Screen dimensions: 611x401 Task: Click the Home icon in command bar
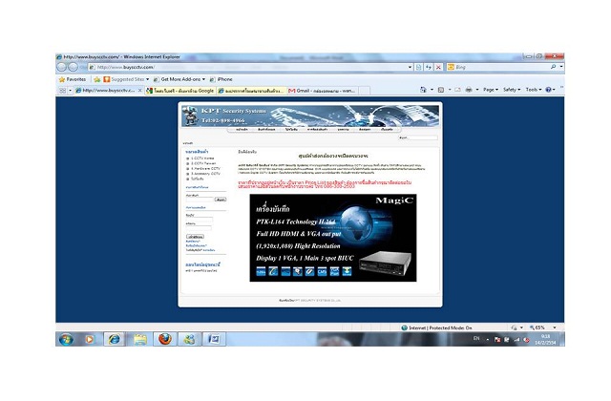[423, 90]
